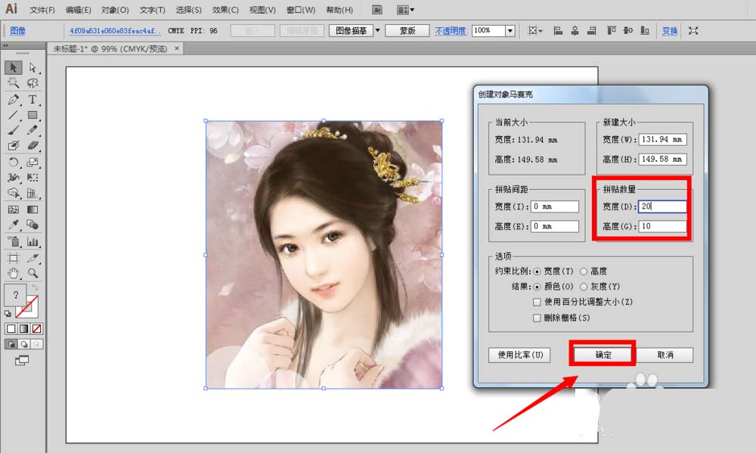The height and width of the screenshot is (453, 756).
Task: Open the align-to options dropdown
Action: [x=535, y=30]
